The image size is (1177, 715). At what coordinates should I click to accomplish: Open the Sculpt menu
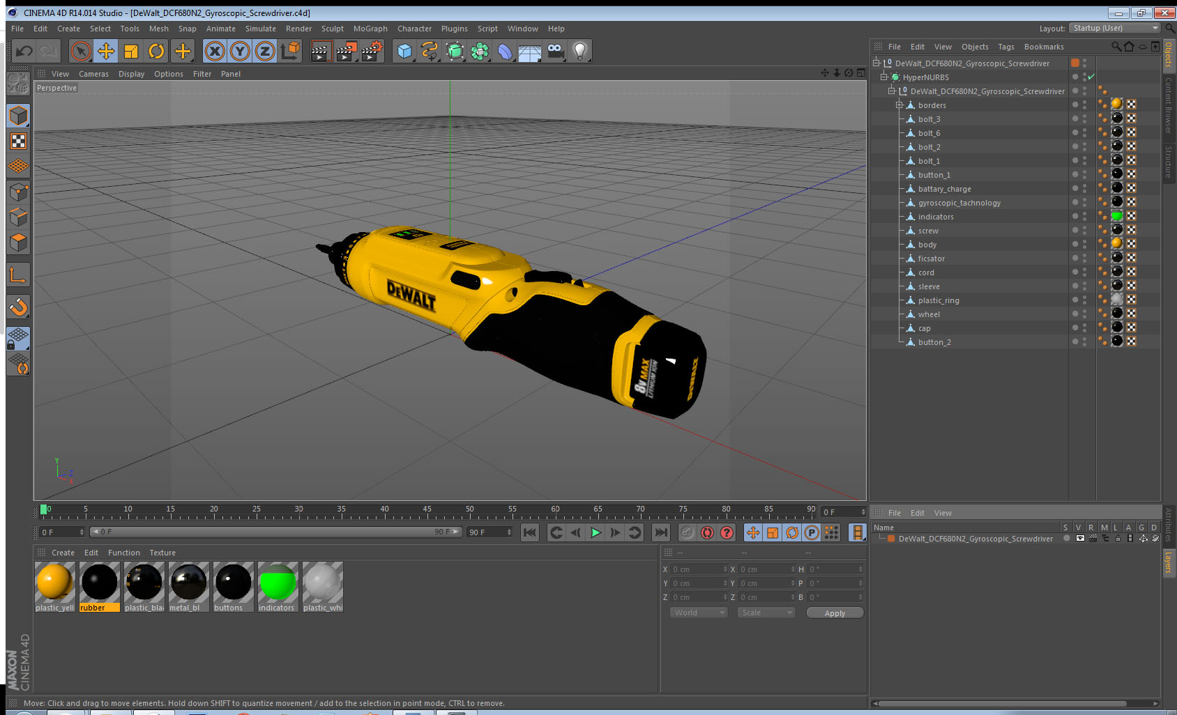[333, 29]
